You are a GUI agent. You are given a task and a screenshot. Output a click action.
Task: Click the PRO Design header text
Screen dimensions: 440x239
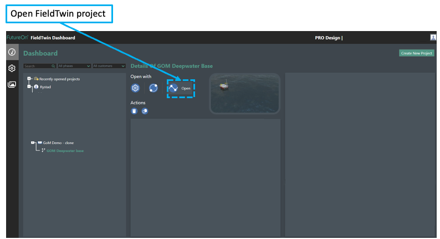pyautogui.click(x=329, y=38)
